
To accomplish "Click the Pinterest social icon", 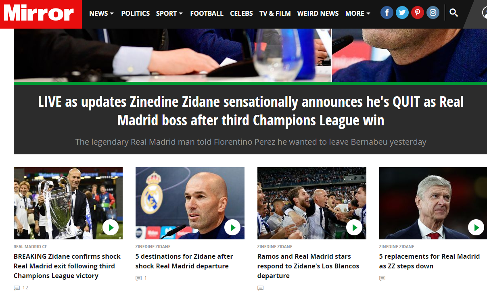I will pyautogui.click(x=417, y=13).
